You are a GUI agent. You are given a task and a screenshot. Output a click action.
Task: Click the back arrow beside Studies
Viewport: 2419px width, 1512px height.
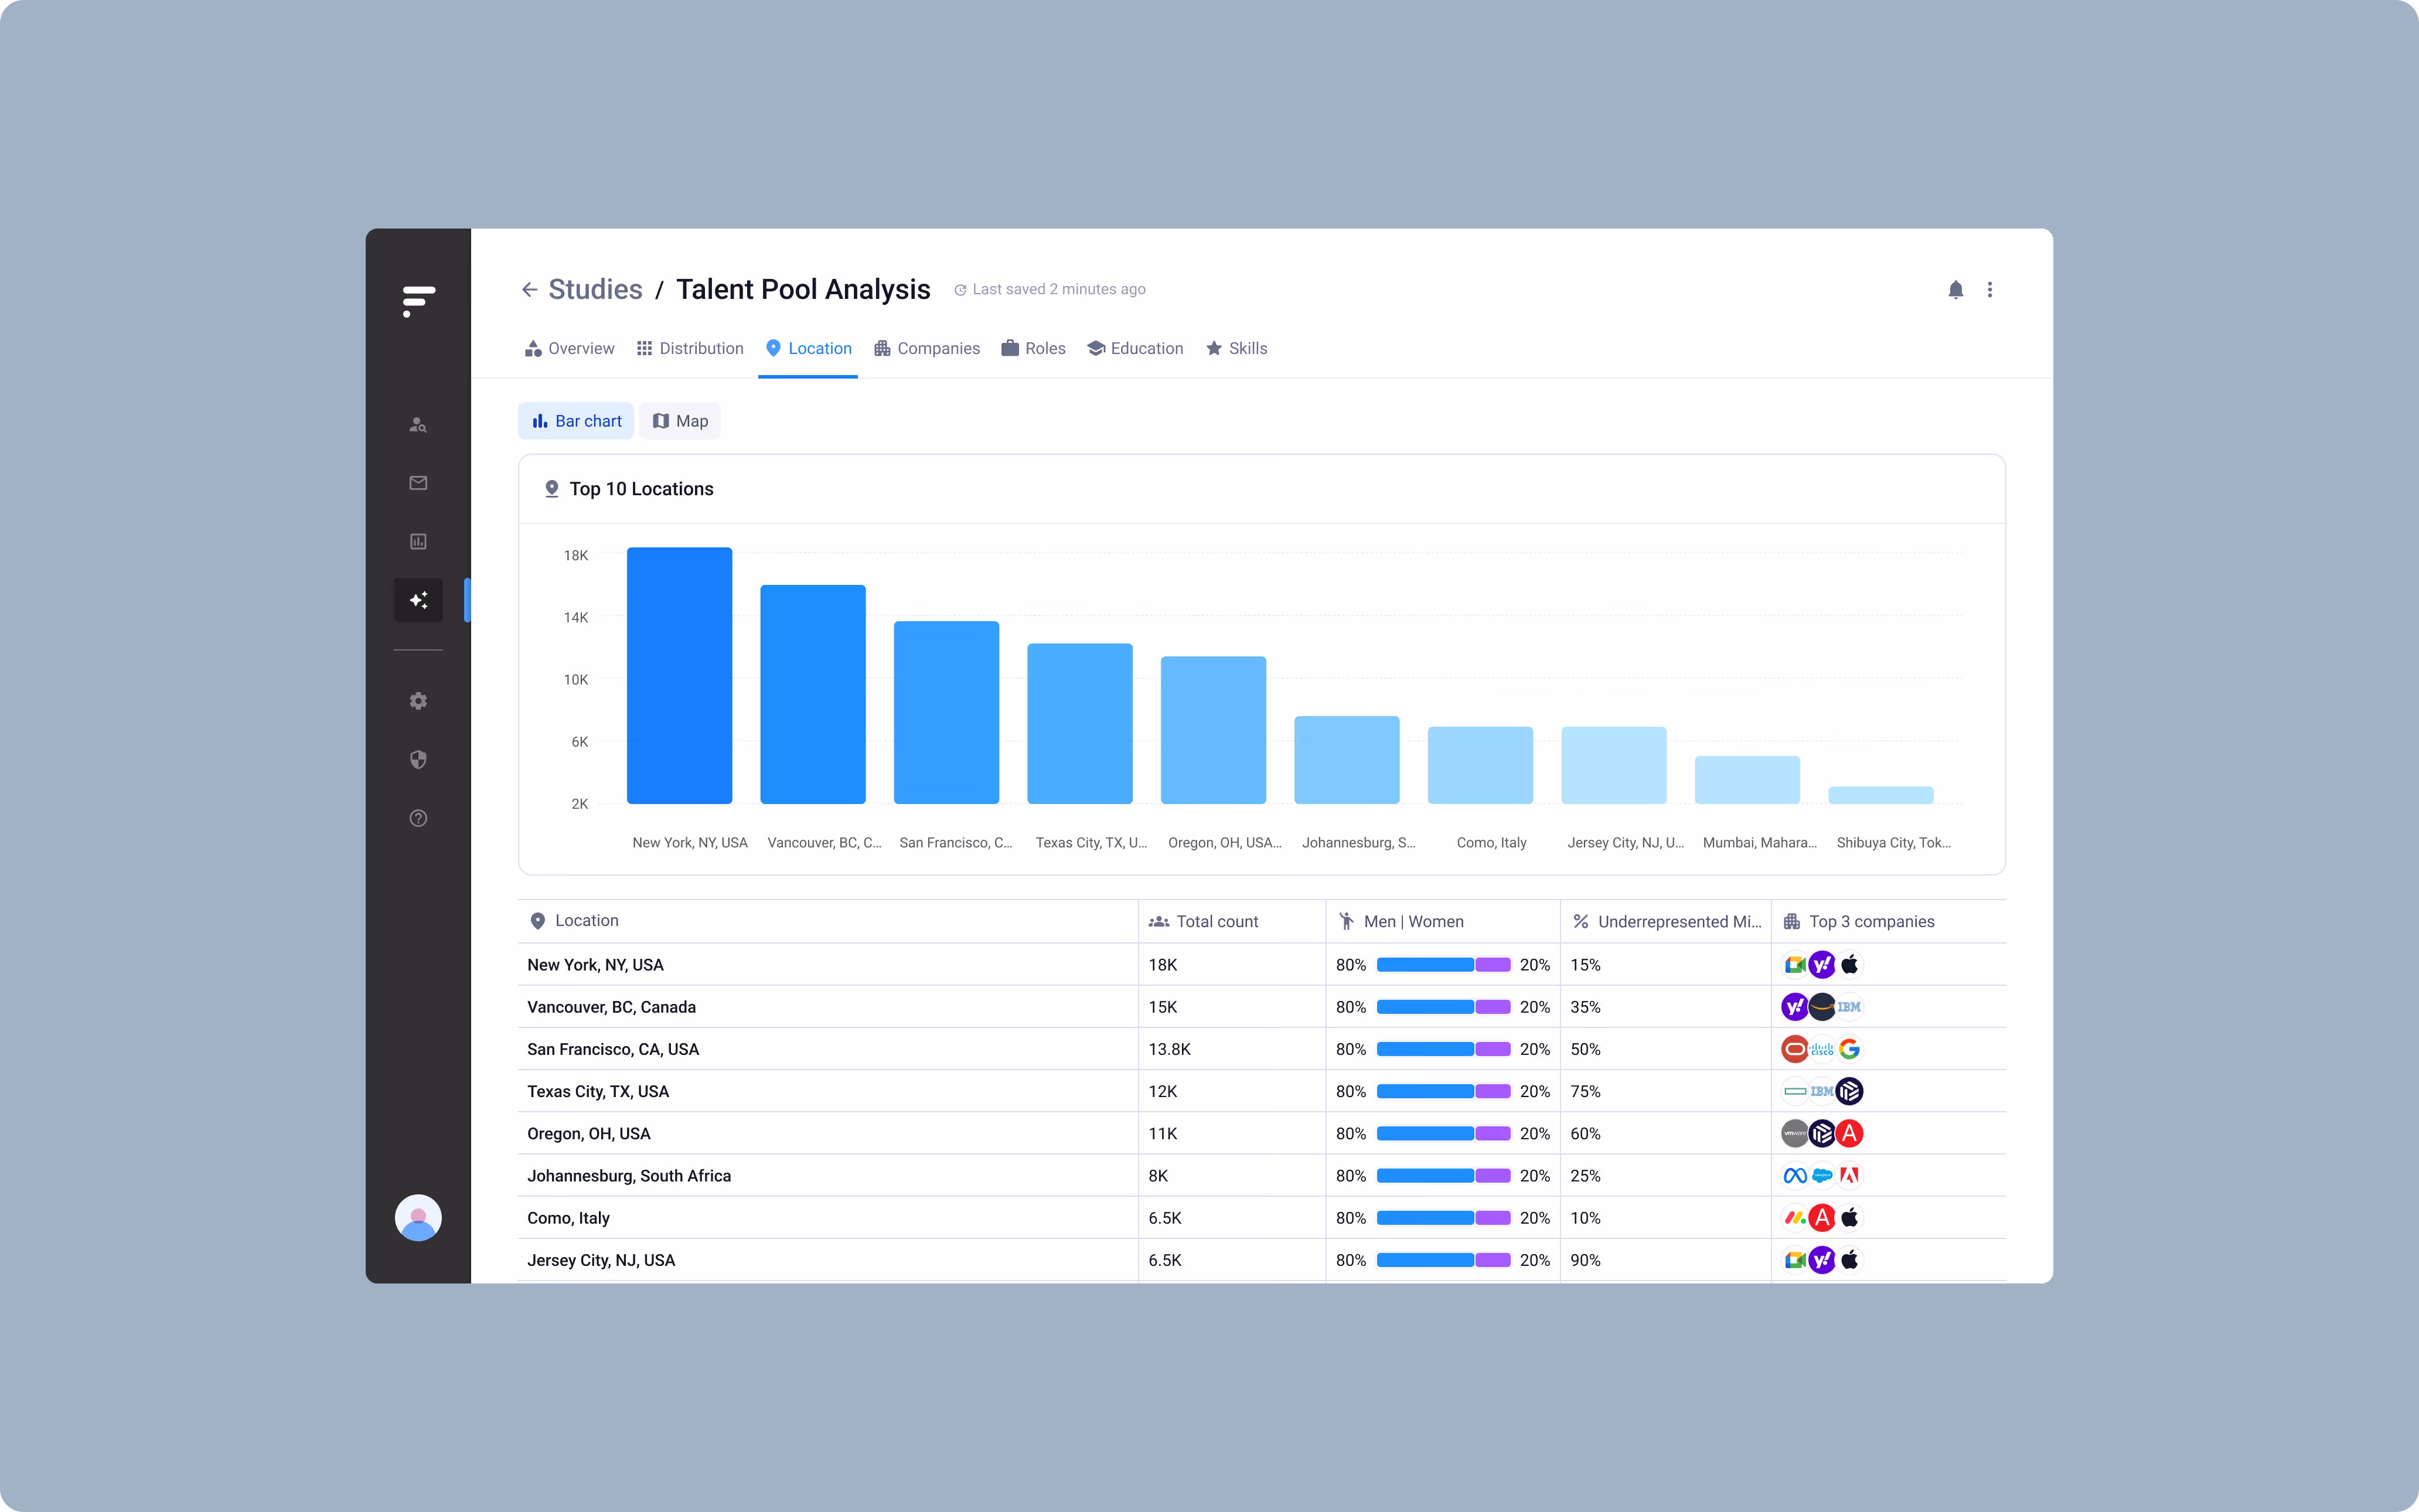click(x=529, y=290)
